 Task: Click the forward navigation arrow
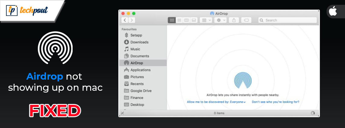(132, 20)
